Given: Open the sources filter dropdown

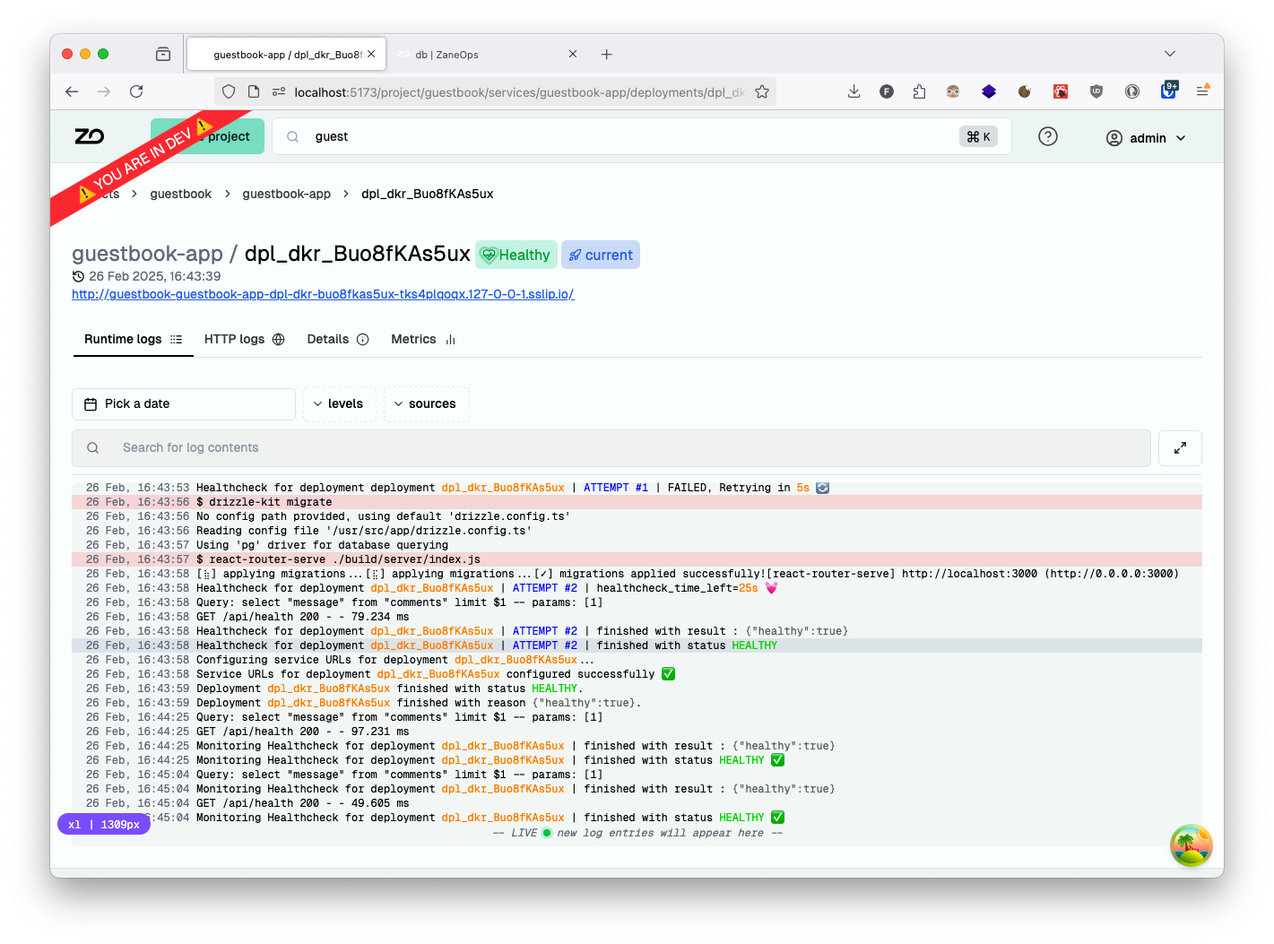Looking at the screenshot, I should tap(426, 404).
